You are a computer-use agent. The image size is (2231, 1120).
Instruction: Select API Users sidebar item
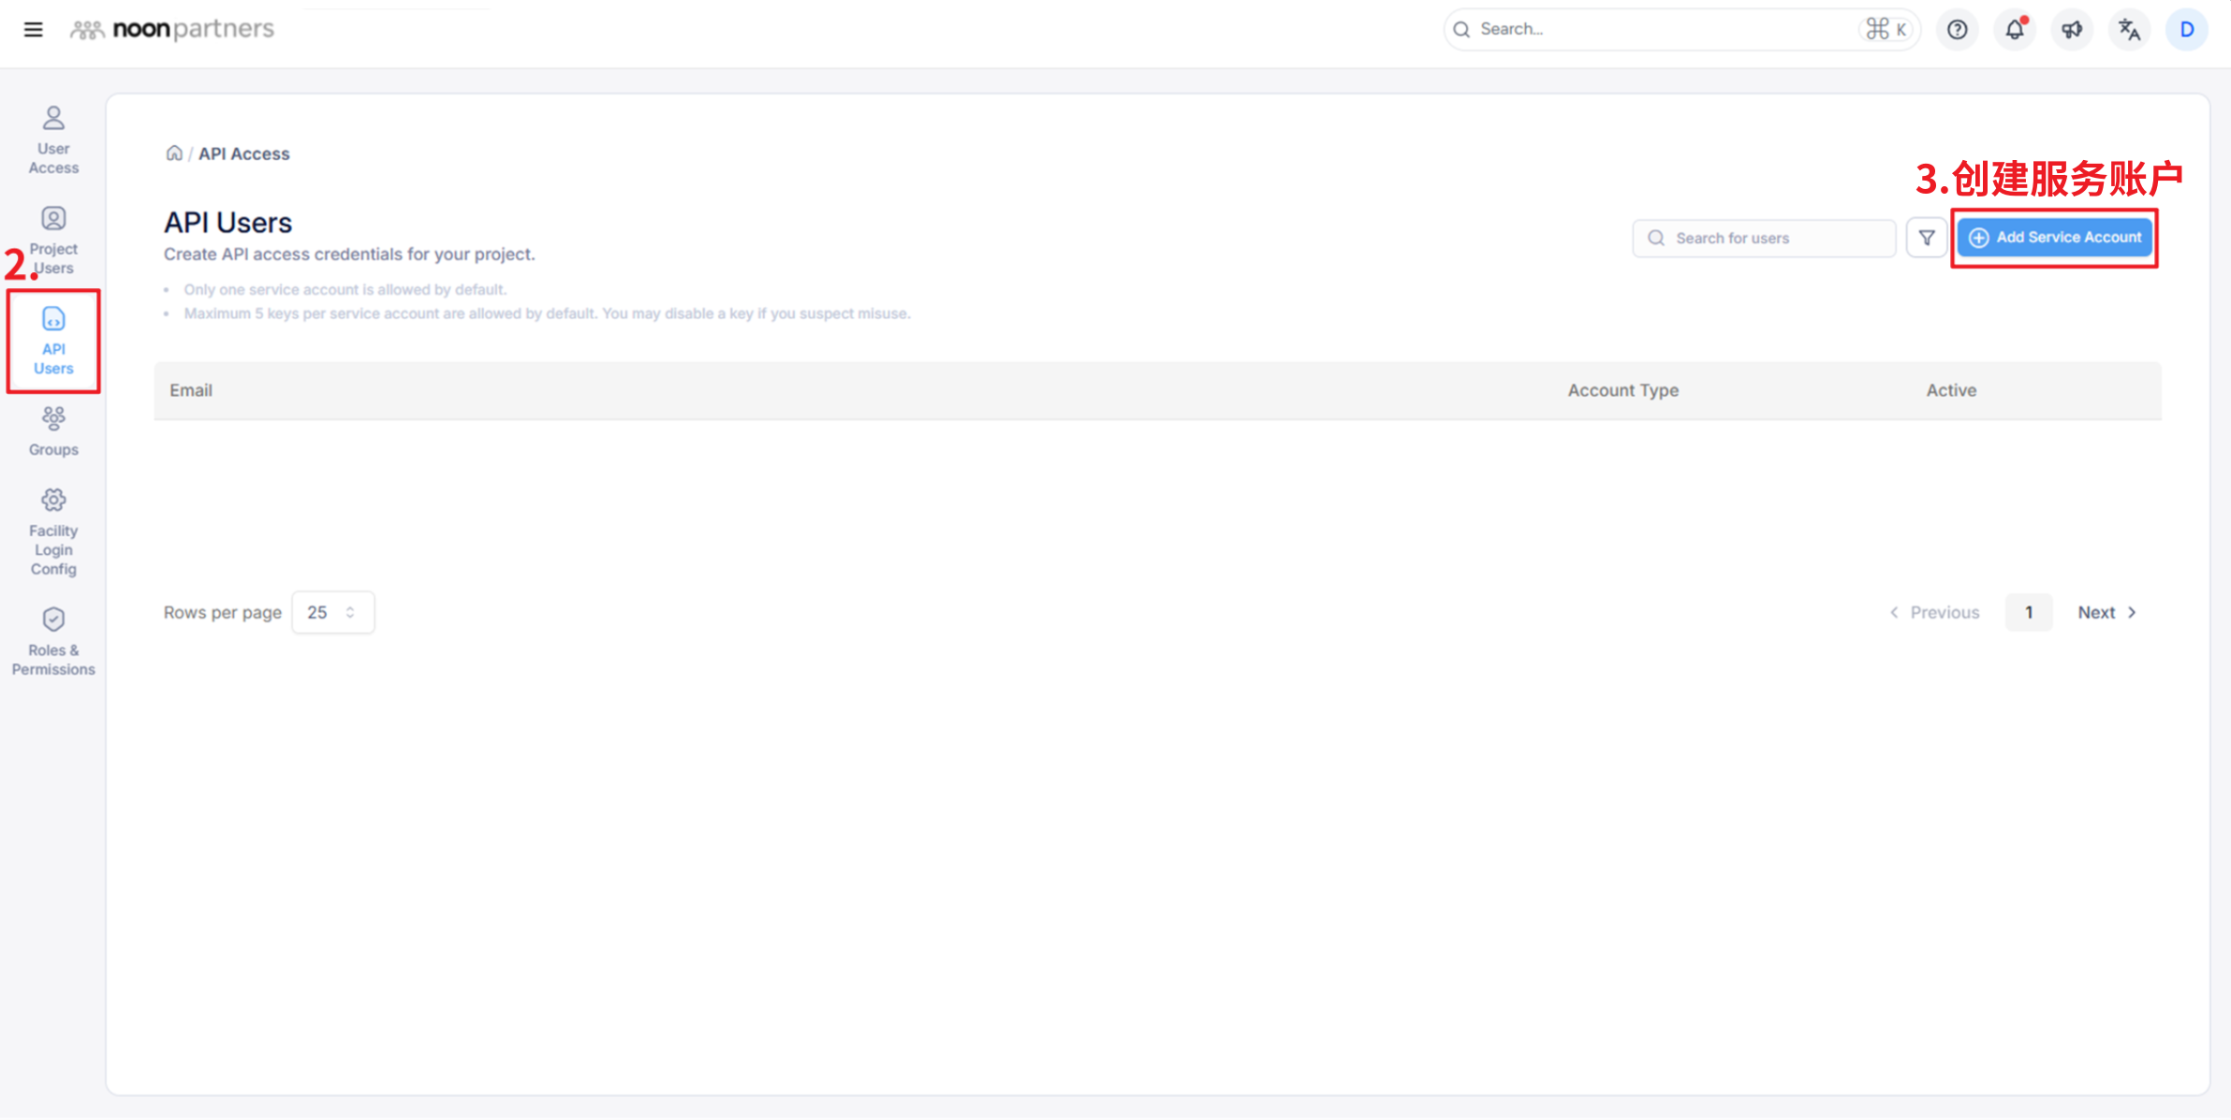pos(53,341)
